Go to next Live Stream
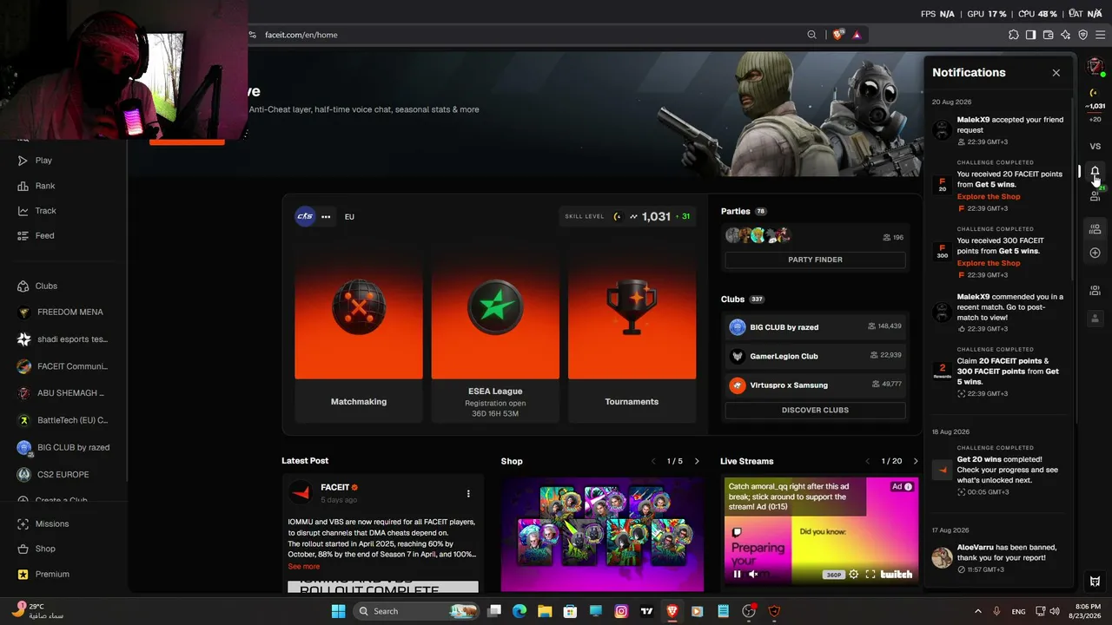The height and width of the screenshot is (625, 1112). (915, 462)
